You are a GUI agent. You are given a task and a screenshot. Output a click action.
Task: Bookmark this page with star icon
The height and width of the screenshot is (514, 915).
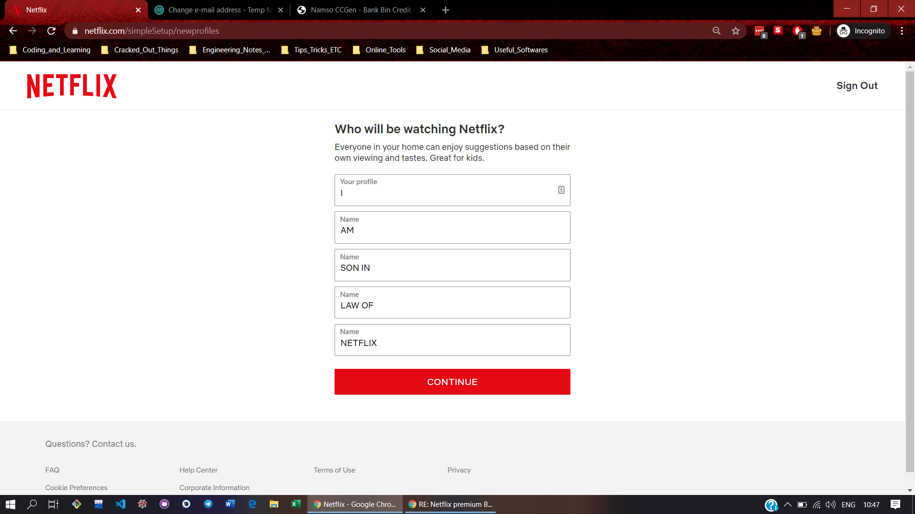click(735, 31)
